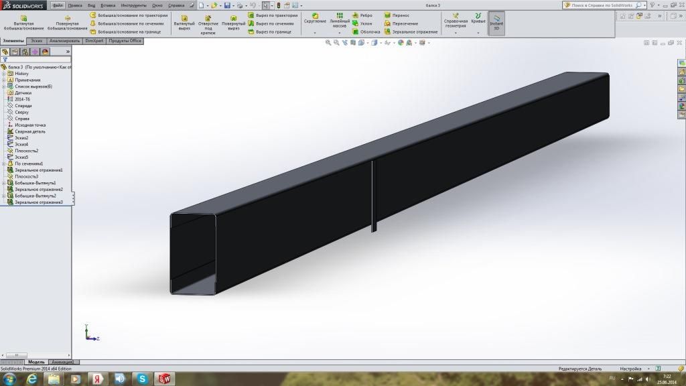Open Отверстие под крепеж tool
This screenshot has height=386, width=686.
click(x=208, y=25)
